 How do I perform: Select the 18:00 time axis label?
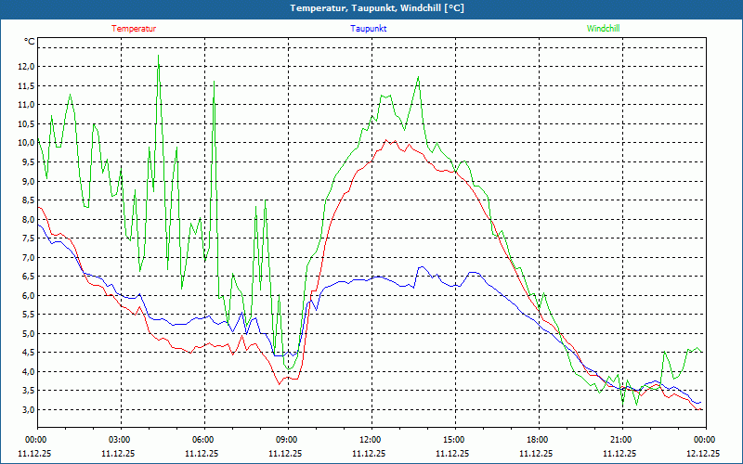[x=538, y=440]
